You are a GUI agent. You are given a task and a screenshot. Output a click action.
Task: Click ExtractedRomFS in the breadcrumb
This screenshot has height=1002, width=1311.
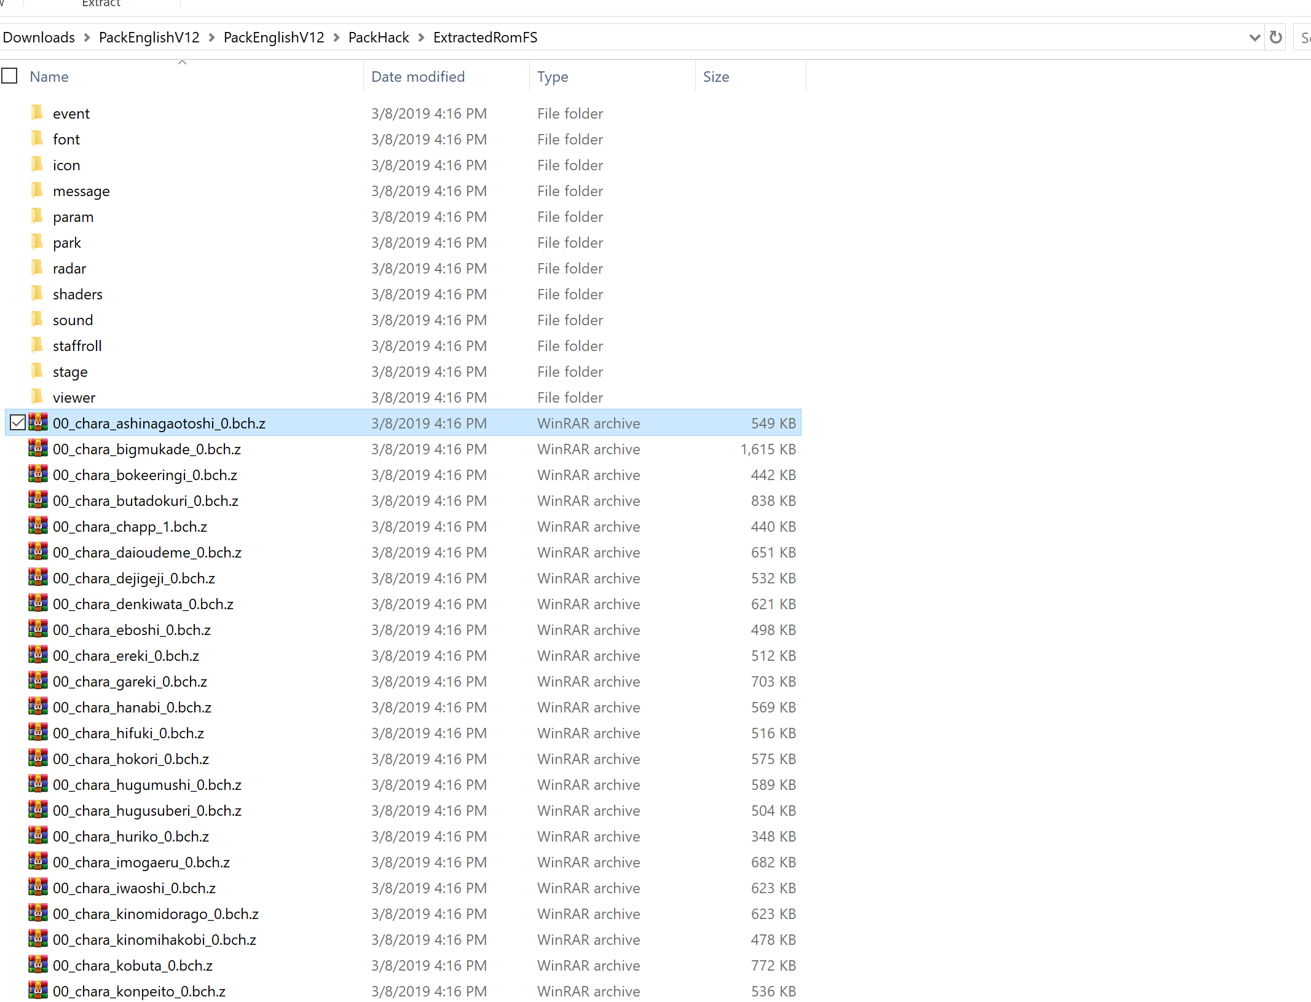(x=486, y=37)
